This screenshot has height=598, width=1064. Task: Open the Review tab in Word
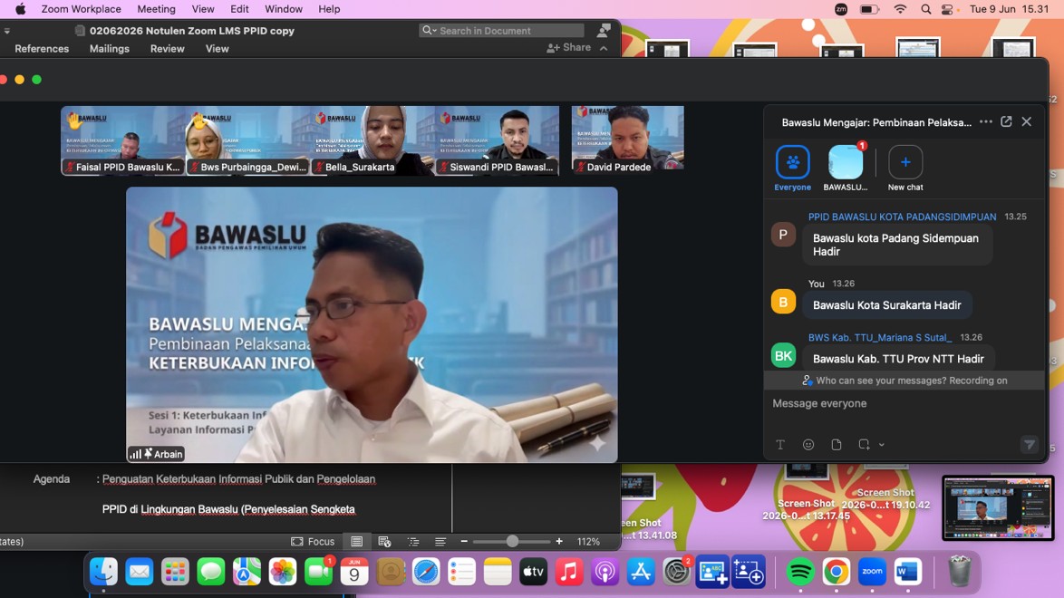[x=167, y=49]
